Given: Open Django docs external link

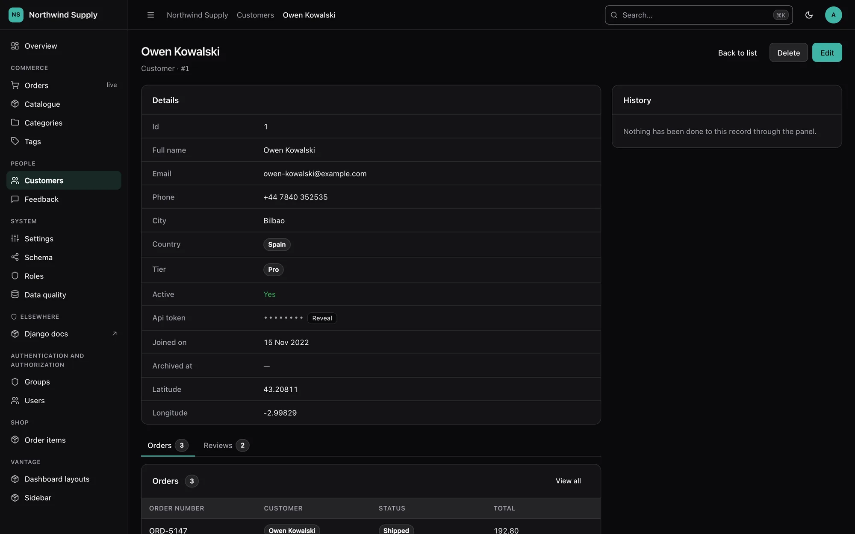Looking at the screenshot, I should 64,334.
